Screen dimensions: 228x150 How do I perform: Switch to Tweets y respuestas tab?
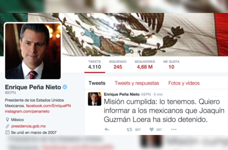[137, 83]
